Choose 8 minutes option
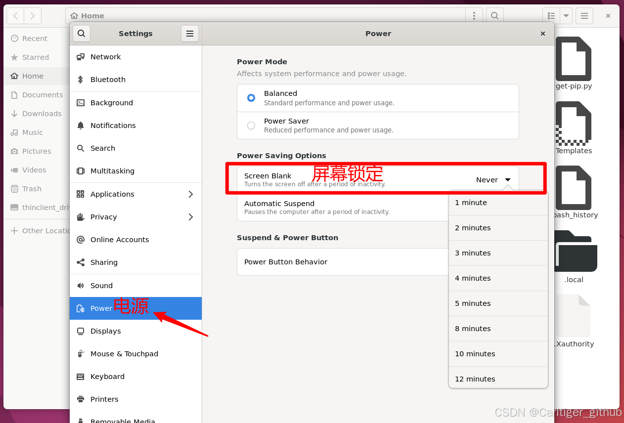Image resolution: width=624 pixels, height=423 pixels. (498, 329)
